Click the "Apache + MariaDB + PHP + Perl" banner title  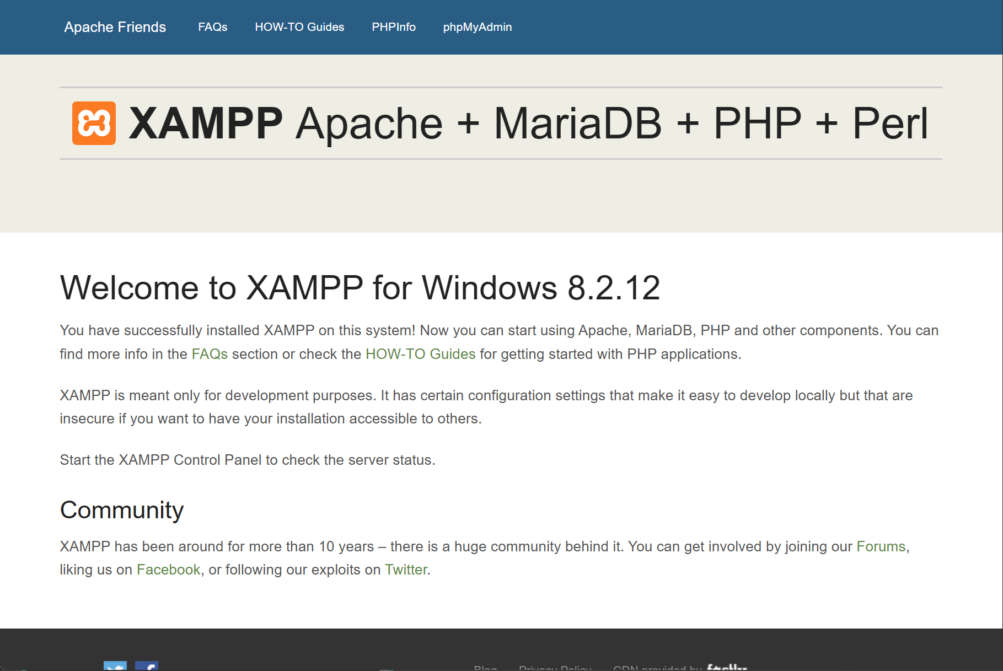(612, 123)
